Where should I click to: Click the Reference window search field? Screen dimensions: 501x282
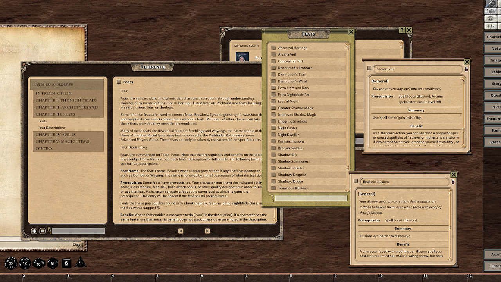click(x=78, y=231)
